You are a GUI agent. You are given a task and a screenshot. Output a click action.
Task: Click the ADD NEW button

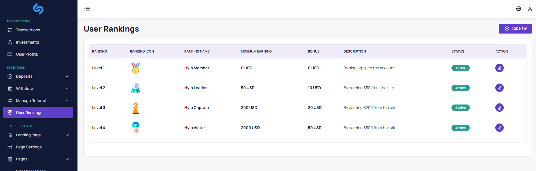(x=515, y=29)
